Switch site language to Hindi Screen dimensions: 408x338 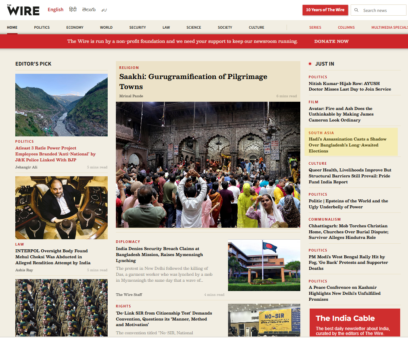point(73,10)
